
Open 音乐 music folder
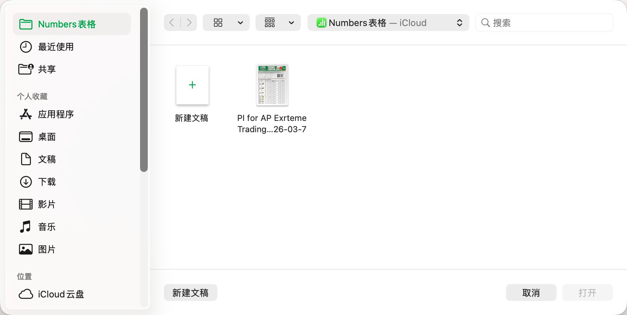pos(46,227)
